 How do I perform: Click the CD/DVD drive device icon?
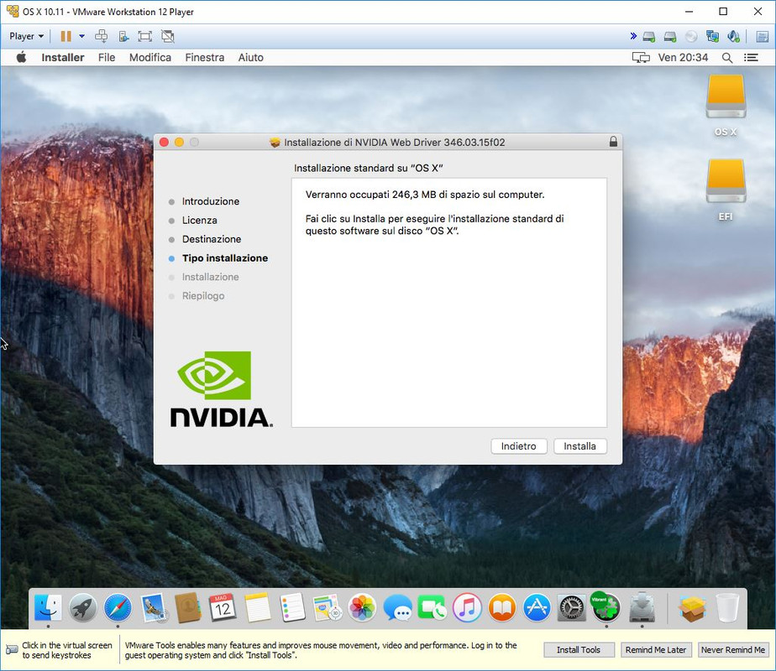pos(691,37)
